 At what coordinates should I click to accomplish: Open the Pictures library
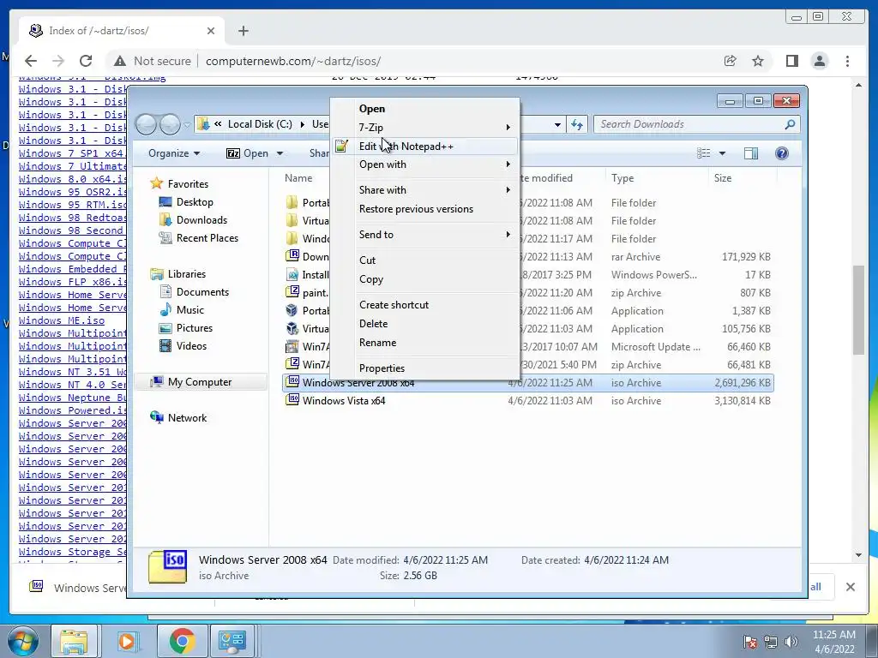(195, 328)
